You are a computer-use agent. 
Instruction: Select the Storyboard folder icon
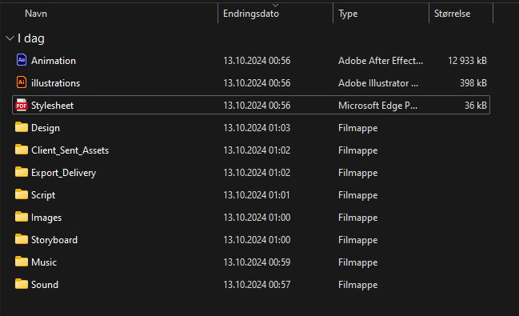click(22, 239)
